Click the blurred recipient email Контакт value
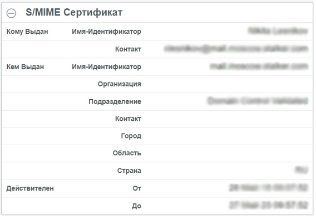This screenshot has height=220, width=316. tap(236, 49)
